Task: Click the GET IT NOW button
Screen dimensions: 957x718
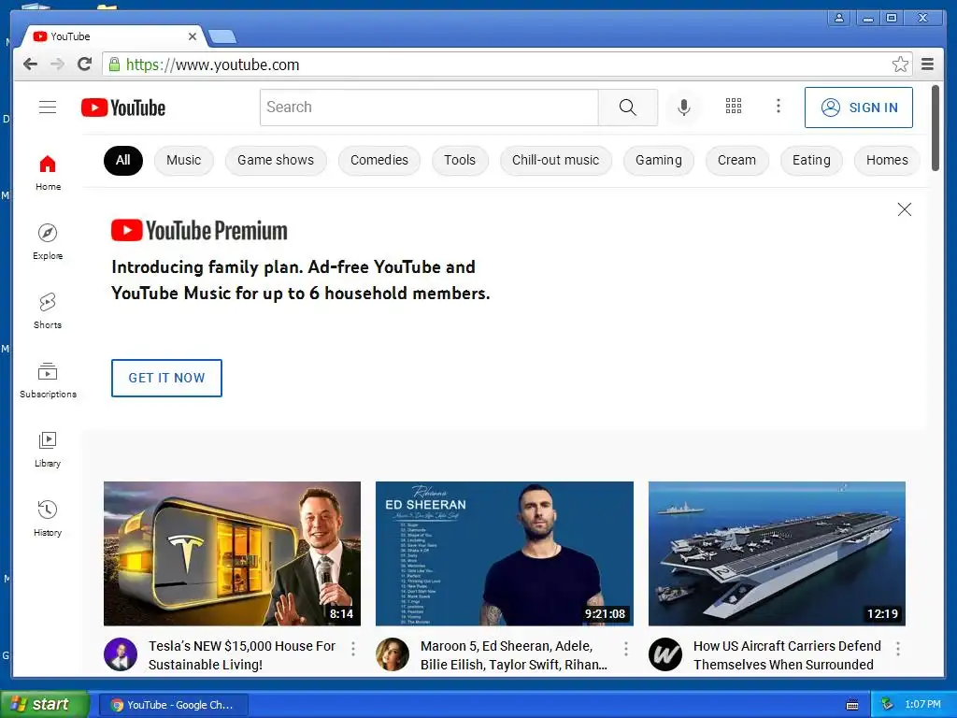Action: pos(166,378)
